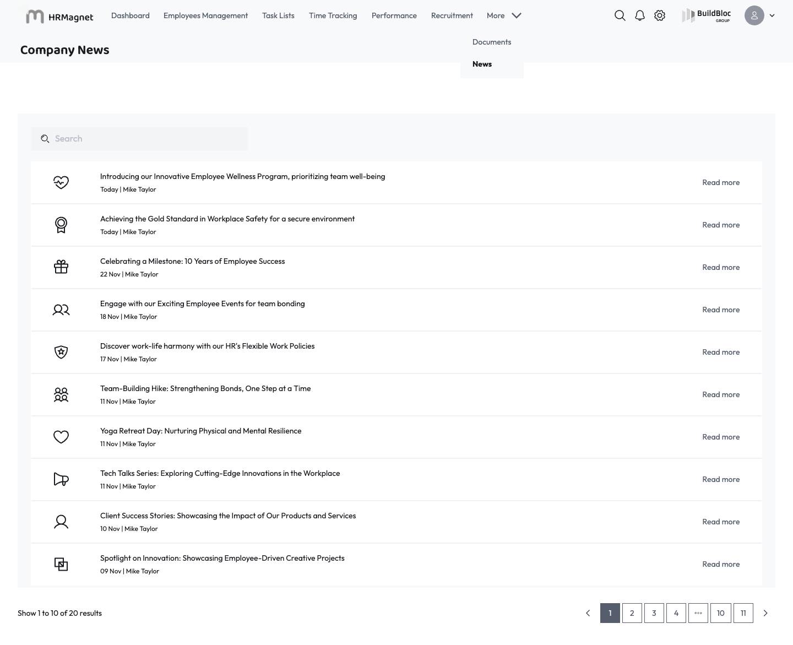Open the Exciting Employee Events headline
793x645 pixels.
click(x=203, y=303)
